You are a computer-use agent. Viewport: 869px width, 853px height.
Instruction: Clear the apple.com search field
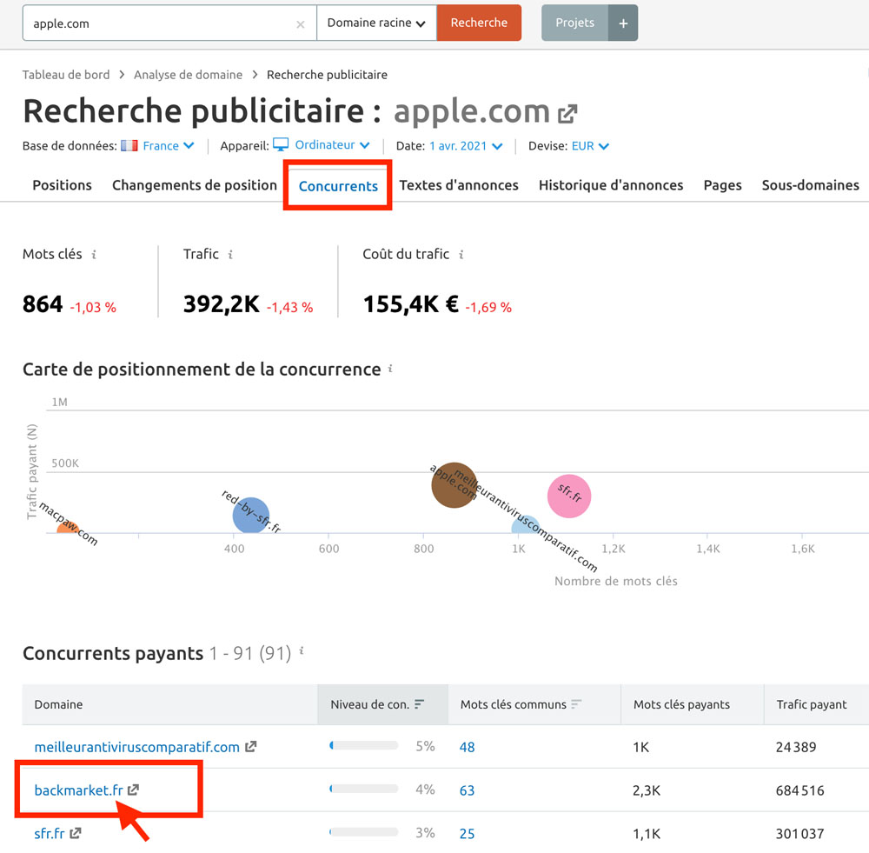301,23
